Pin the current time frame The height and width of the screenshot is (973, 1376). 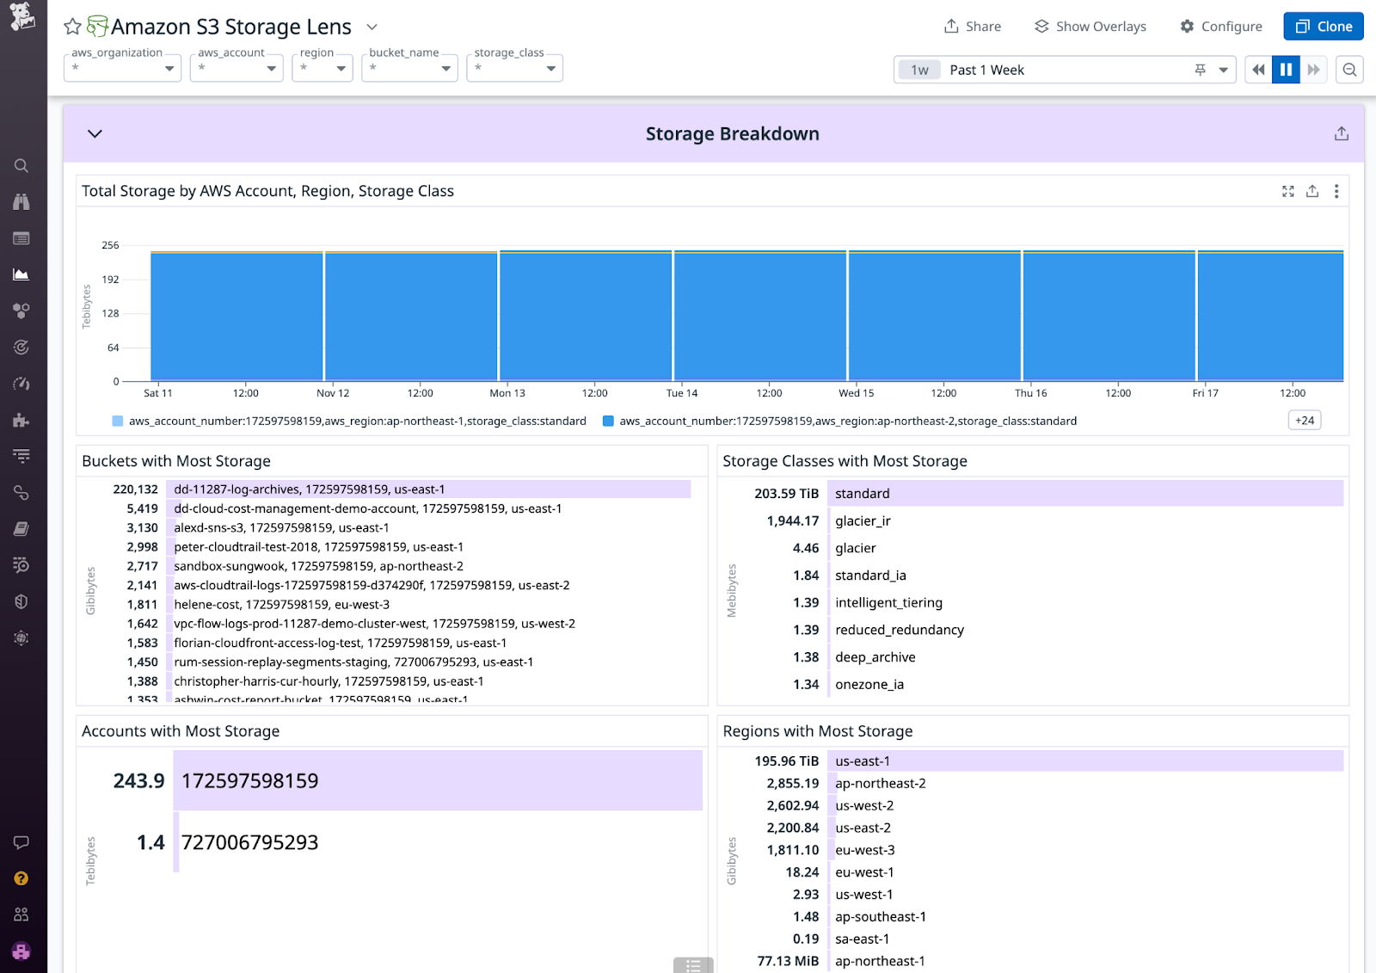coord(1199,70)
